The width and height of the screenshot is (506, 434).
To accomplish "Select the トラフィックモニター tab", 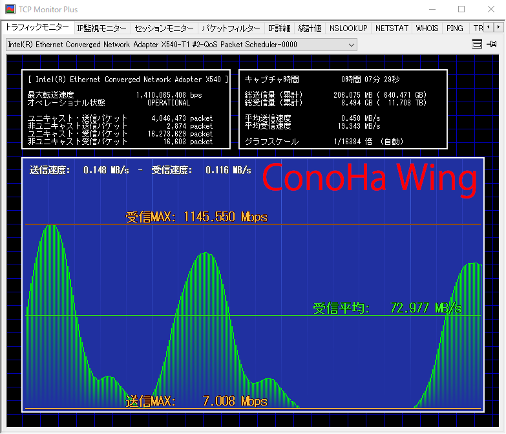I will click(x=37, y=28).
